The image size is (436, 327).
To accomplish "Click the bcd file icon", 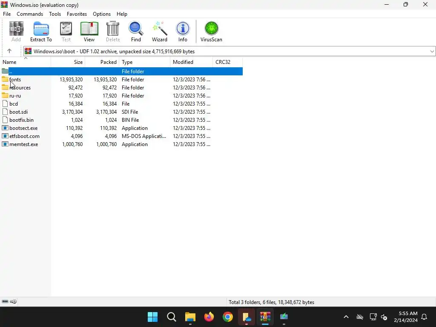I will pos(5,104).
